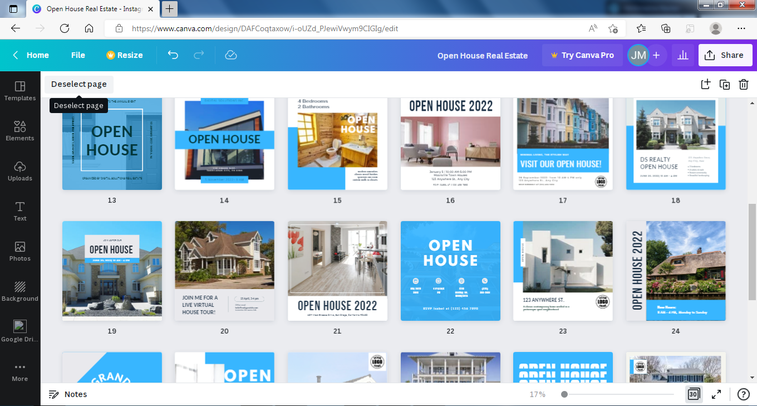The height and width of the screenshot is (406, 757).
Task: Open the Elements panel
Action: tap(20, 131)
